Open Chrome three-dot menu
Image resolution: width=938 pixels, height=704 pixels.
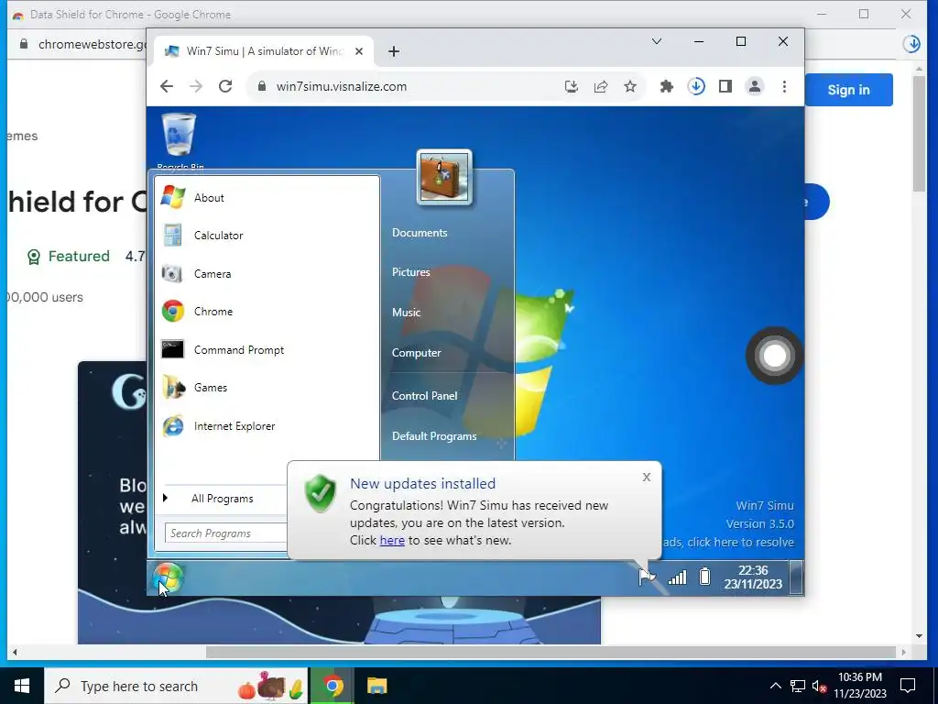coord(784,86)
